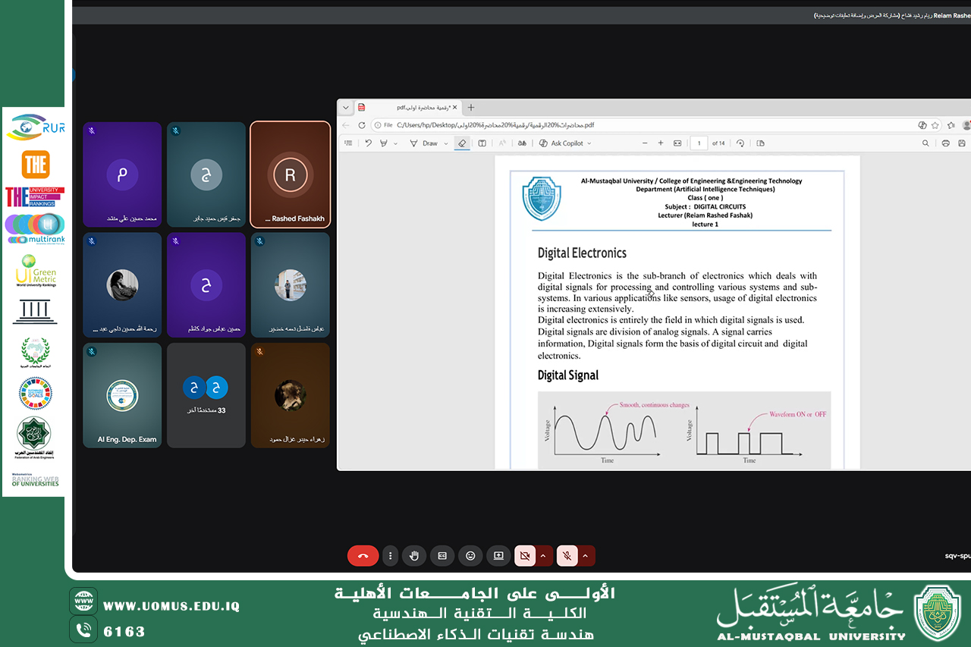Expand the microphone options arrow

[586, 556]
